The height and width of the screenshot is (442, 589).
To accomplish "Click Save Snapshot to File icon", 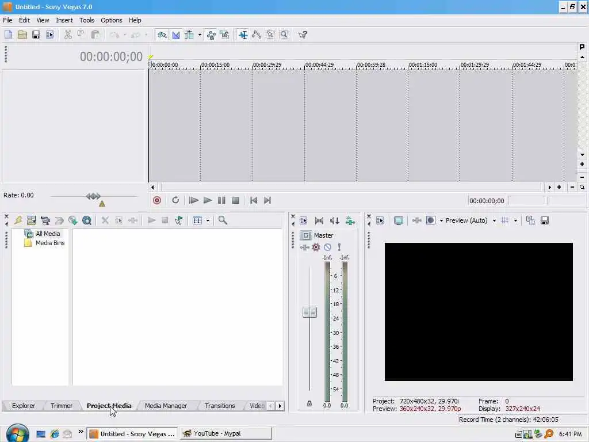I will tap(545, 220).
